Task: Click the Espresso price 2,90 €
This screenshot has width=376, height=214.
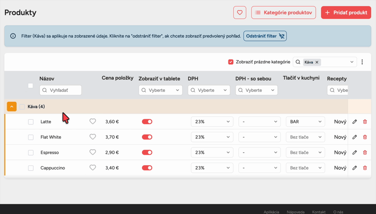Action: point(112,152)
